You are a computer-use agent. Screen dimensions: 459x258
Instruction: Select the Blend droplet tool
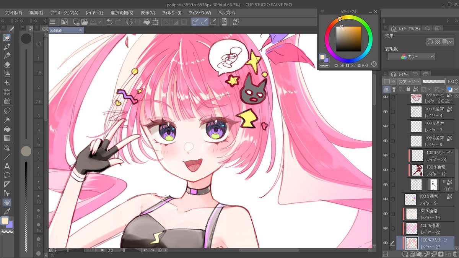point(7,101)
